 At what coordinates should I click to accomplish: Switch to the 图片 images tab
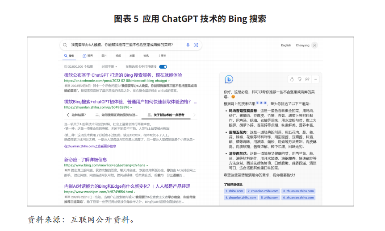[104, 56]
